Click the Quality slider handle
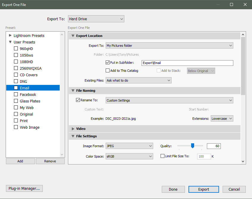 192,146
